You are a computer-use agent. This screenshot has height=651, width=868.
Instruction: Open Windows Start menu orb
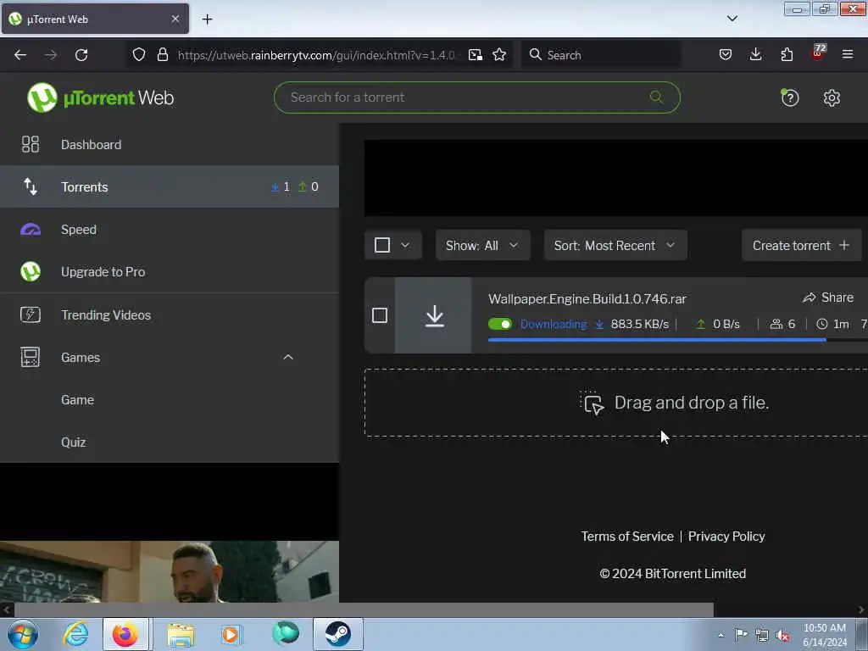pos(23,634)
